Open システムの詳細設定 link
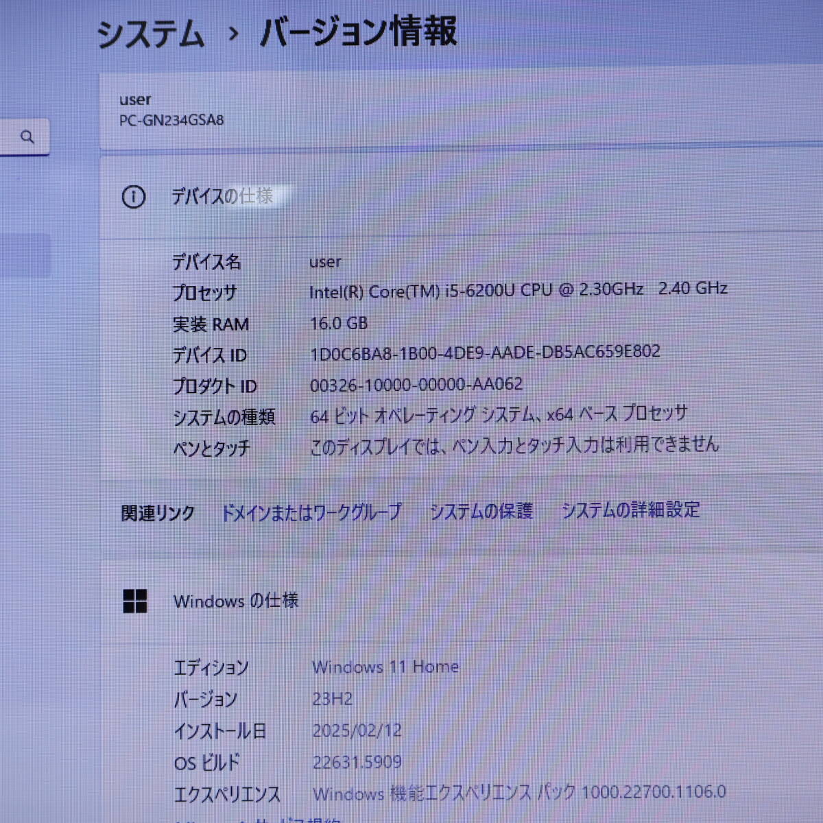The width and height of the screenshot is (823, 823). [630, 510]
